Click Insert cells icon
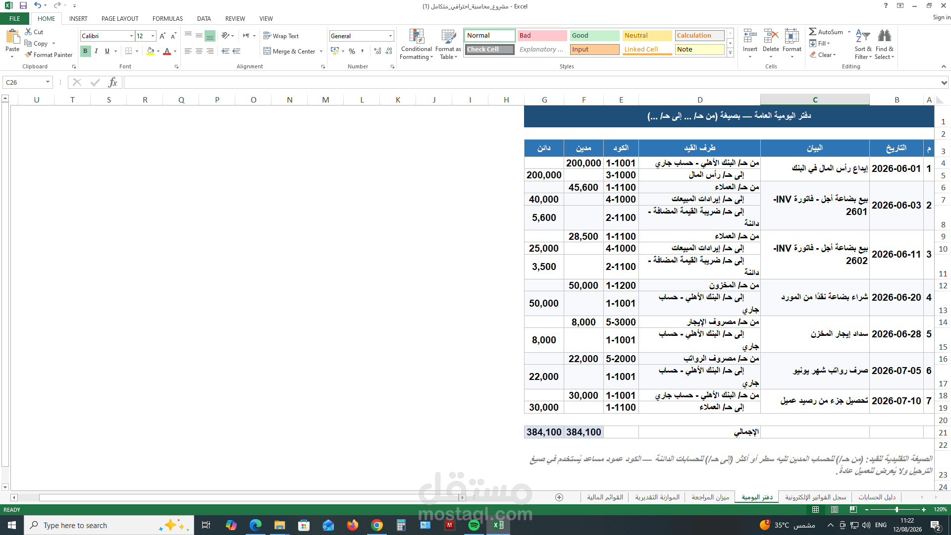The height and width of the screenshot is (535, 951). (750, 37)
